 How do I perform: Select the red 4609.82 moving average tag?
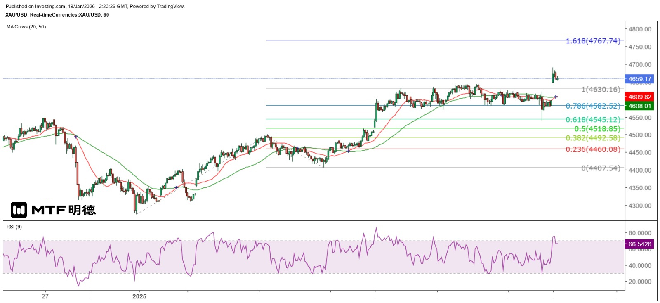click(639, 97)
